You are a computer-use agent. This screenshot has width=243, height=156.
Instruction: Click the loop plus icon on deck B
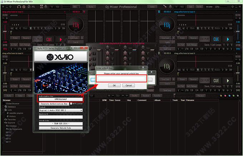pos(228,49)
